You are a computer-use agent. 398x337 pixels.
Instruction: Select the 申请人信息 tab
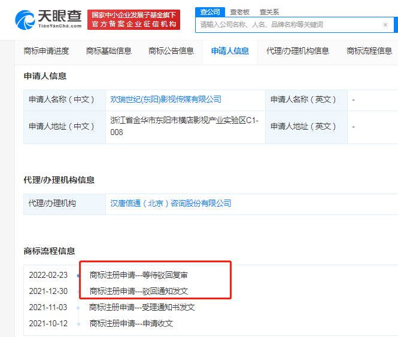point(230,51)
